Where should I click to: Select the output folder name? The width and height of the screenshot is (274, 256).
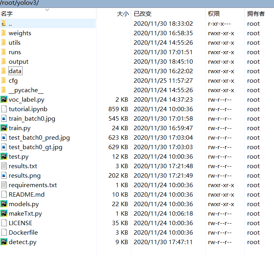pos(19,62)
